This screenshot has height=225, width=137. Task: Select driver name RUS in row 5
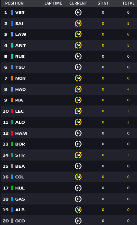coord(20,56)
